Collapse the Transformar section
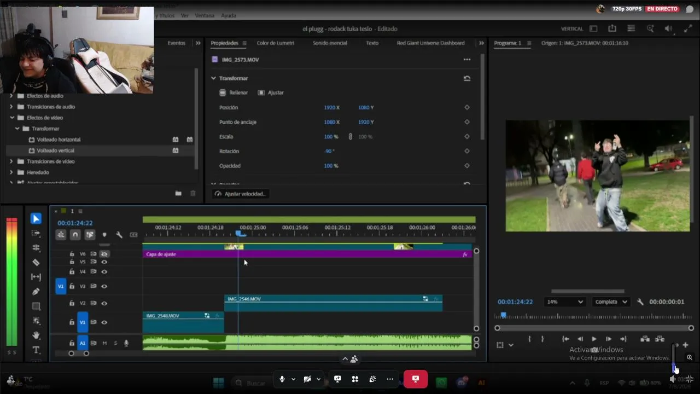This screenshot has width=700, height=394. pos(213,78)
